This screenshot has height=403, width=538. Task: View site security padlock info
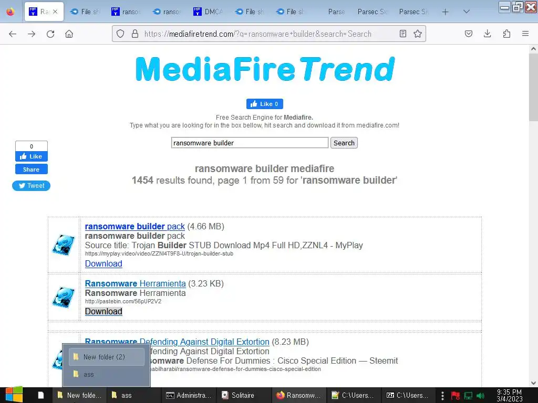(x=135, y=34)
